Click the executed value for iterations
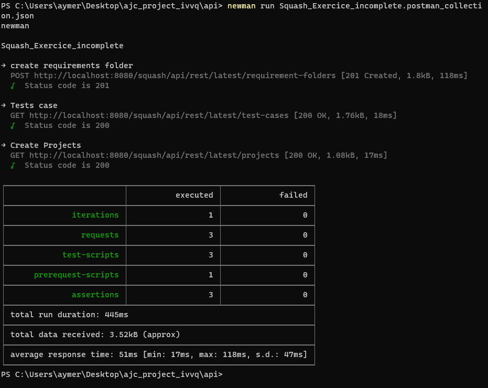 (211, 215)
